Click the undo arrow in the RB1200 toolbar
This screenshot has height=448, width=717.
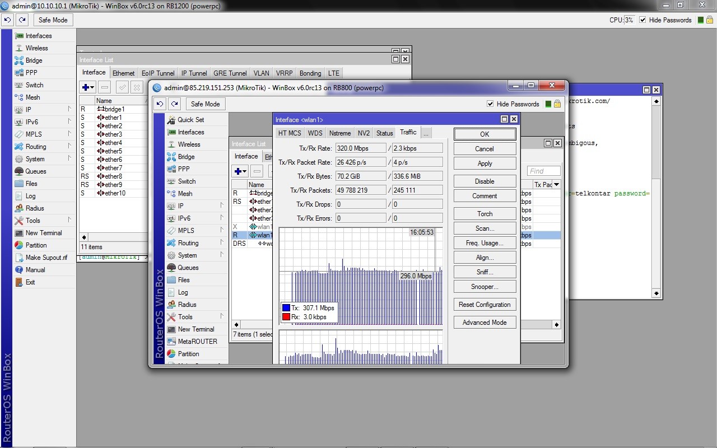click(x=8, y=20)
